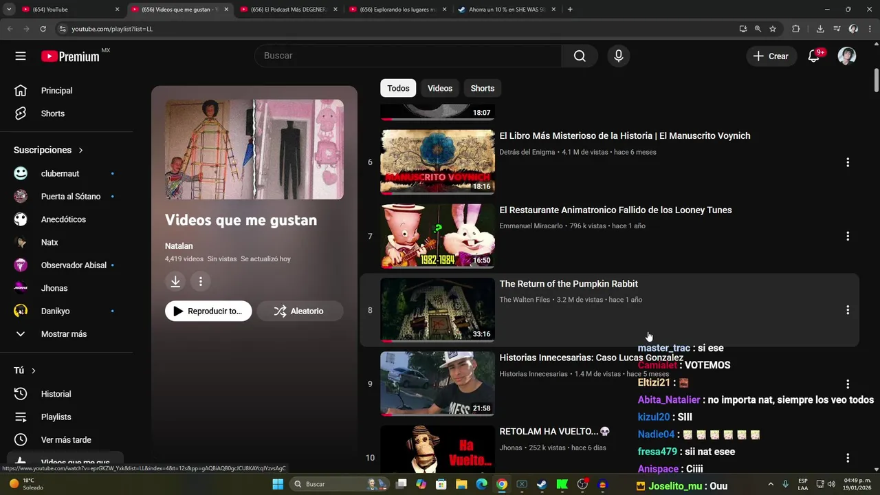Bookmark this page with the star
880x495 pixels.
[773, 29]
